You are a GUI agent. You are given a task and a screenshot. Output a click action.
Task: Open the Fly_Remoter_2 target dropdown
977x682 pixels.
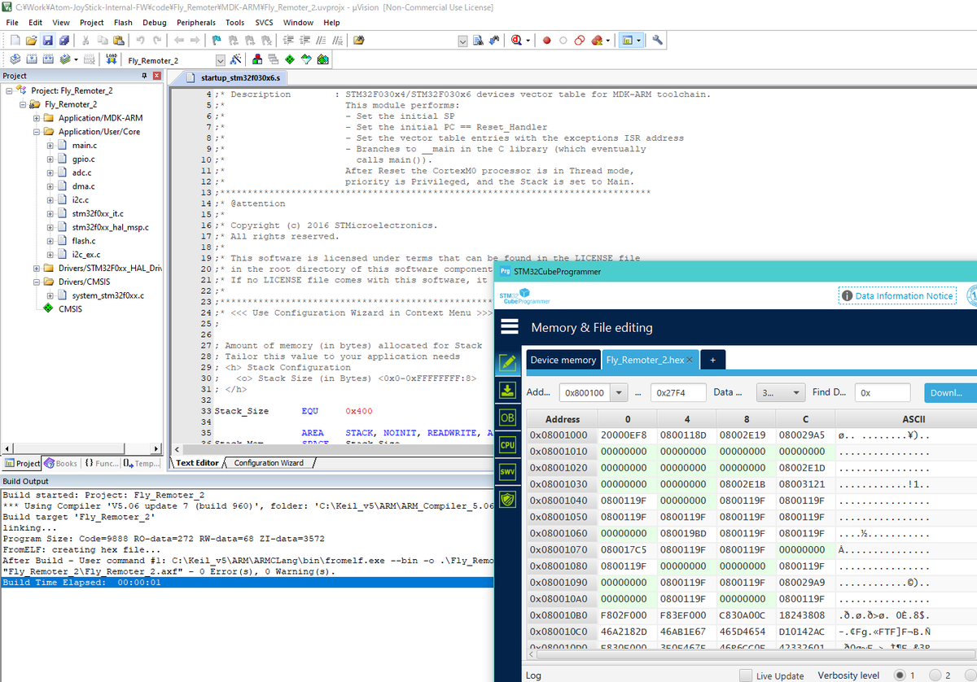click(220, 60)
